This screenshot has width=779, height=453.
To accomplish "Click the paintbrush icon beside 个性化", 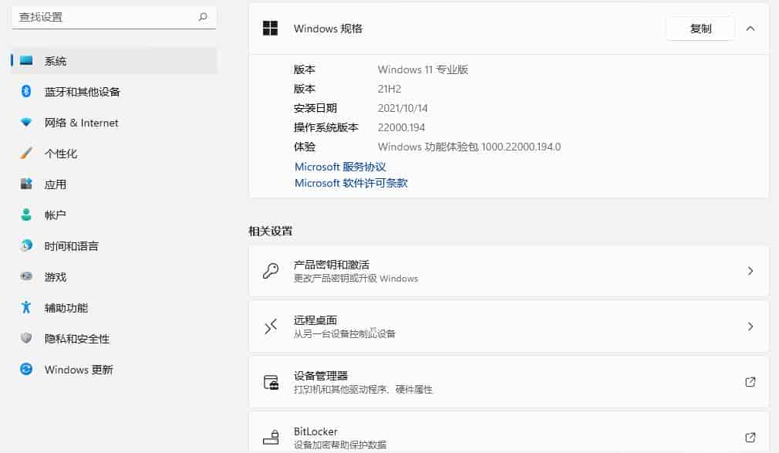I will coord(26,153).
